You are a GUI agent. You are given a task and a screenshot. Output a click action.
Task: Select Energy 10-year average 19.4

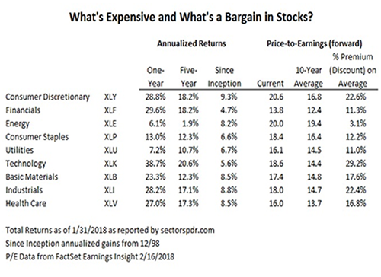314,123
